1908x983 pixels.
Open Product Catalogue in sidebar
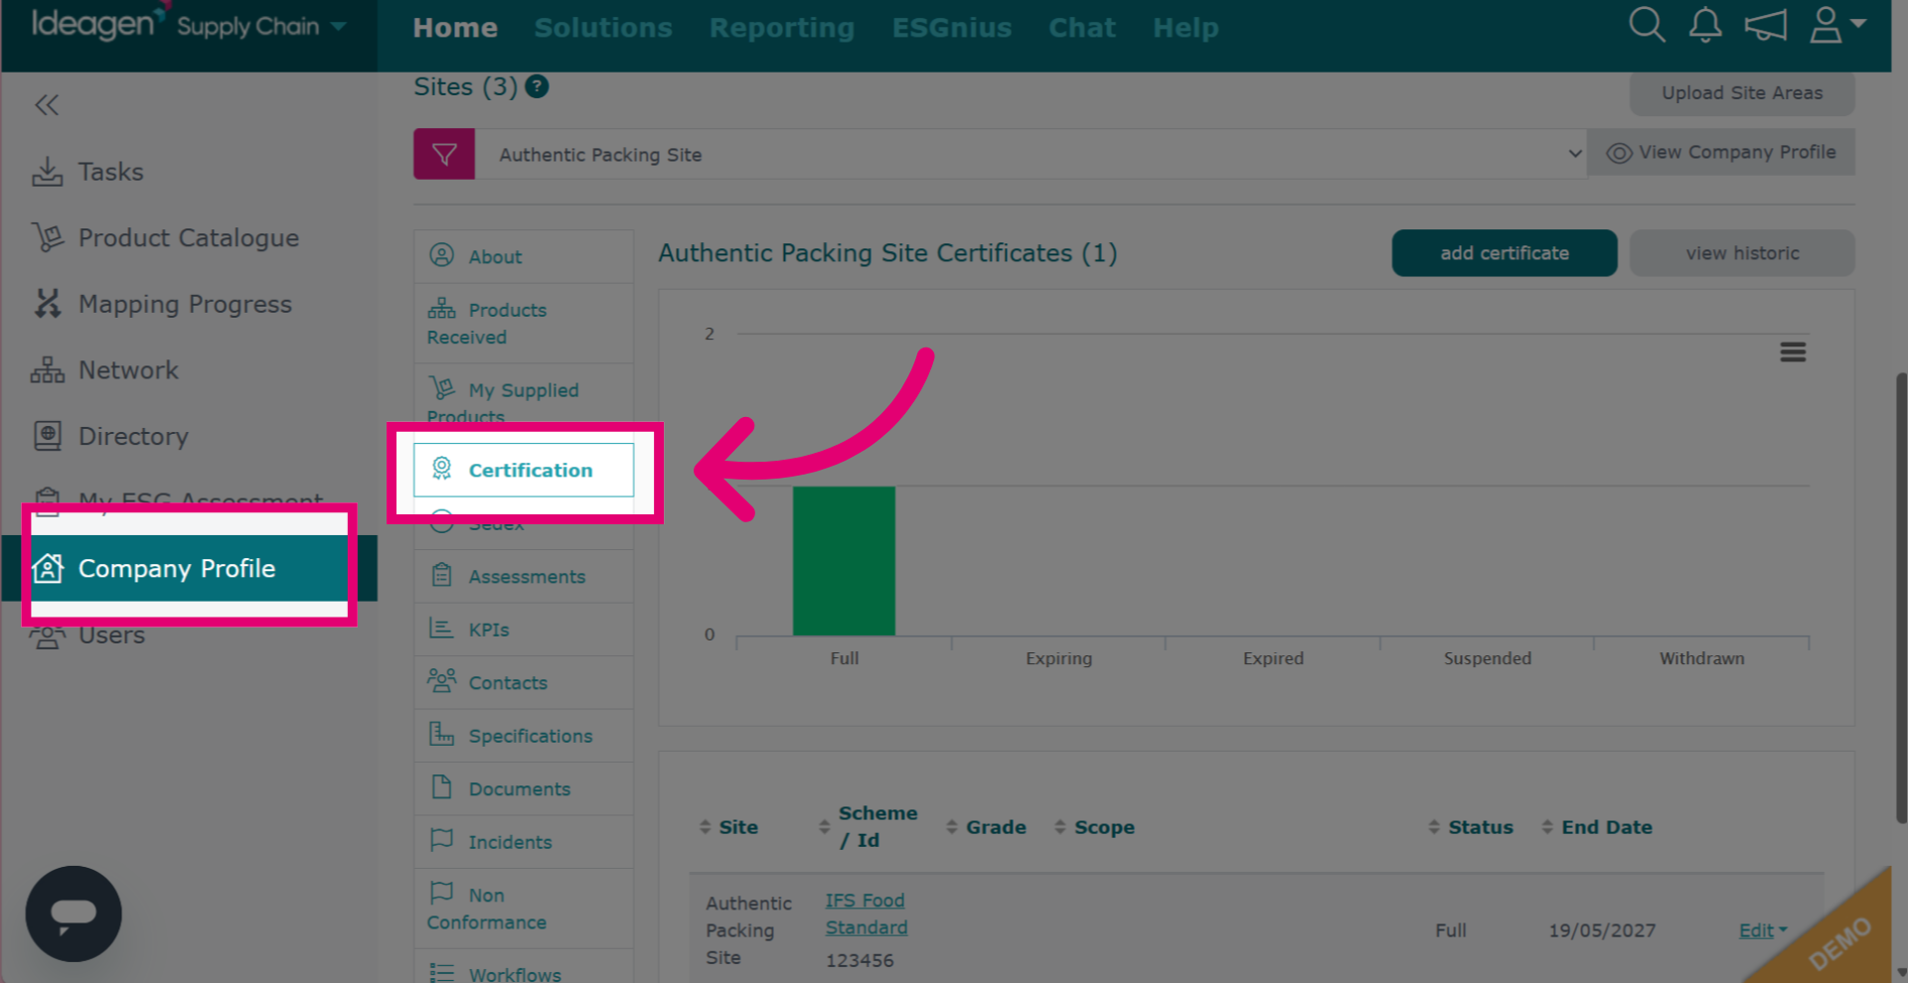[x=188, y=238]
